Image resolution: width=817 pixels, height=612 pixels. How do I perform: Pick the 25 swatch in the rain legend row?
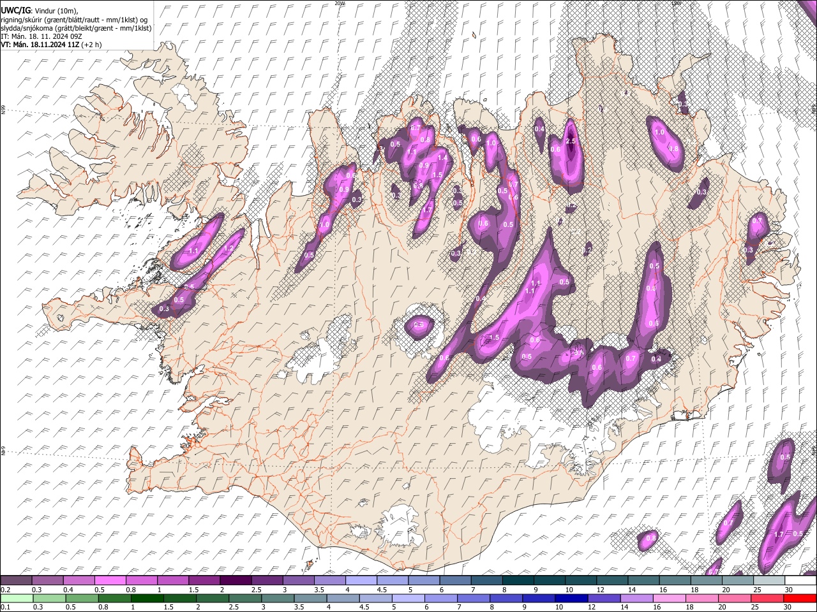click(767, 599)
